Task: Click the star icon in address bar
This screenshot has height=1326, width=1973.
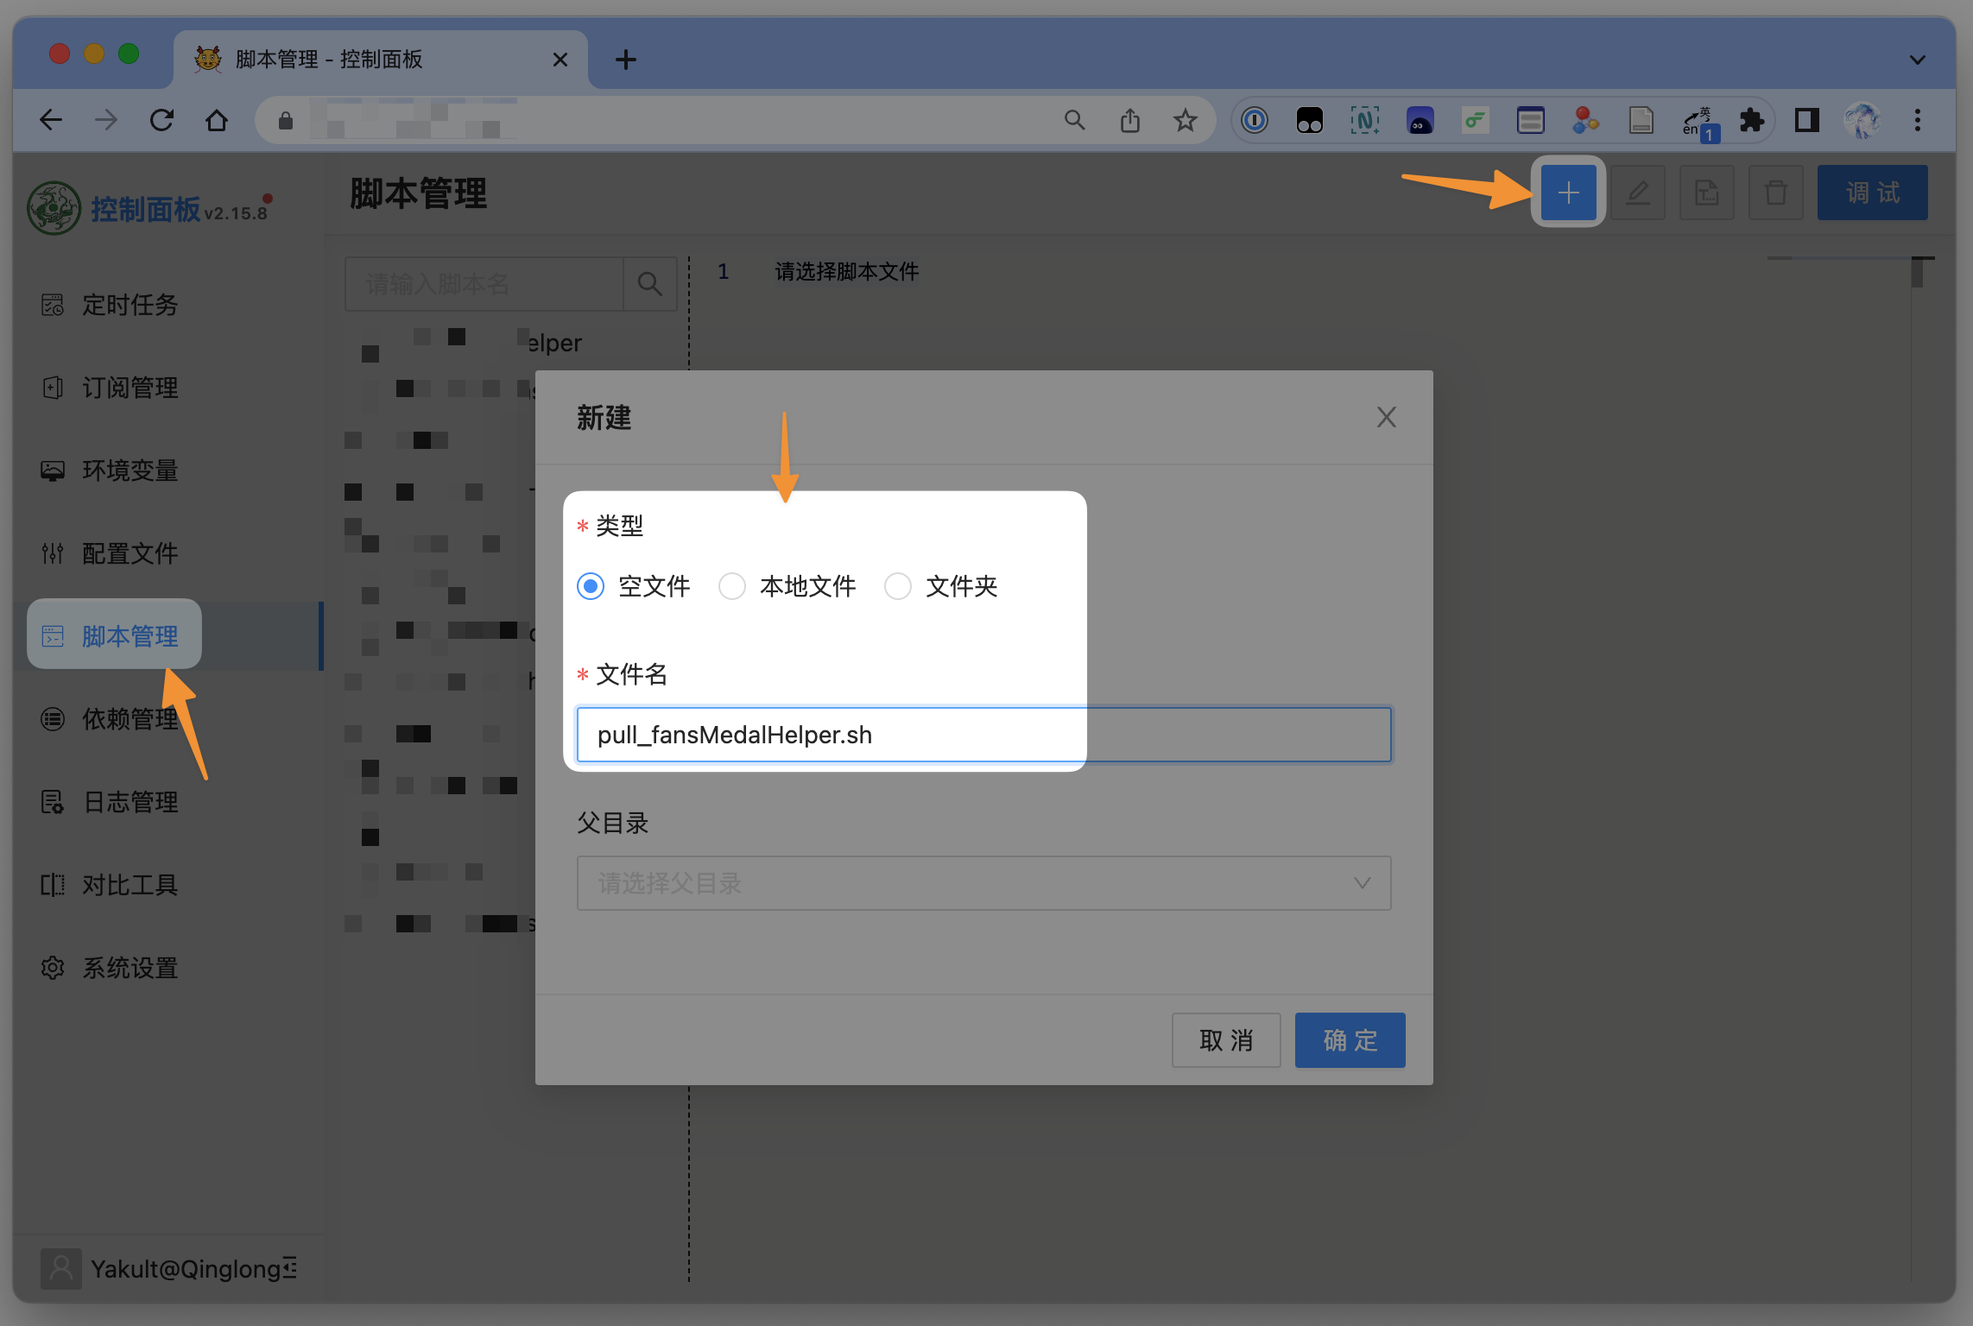Action: (1185, 120)
